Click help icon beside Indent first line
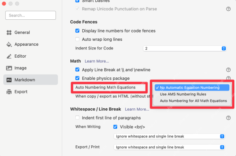Viewport: 236px width, 156px height. click(x=228, y=118)
